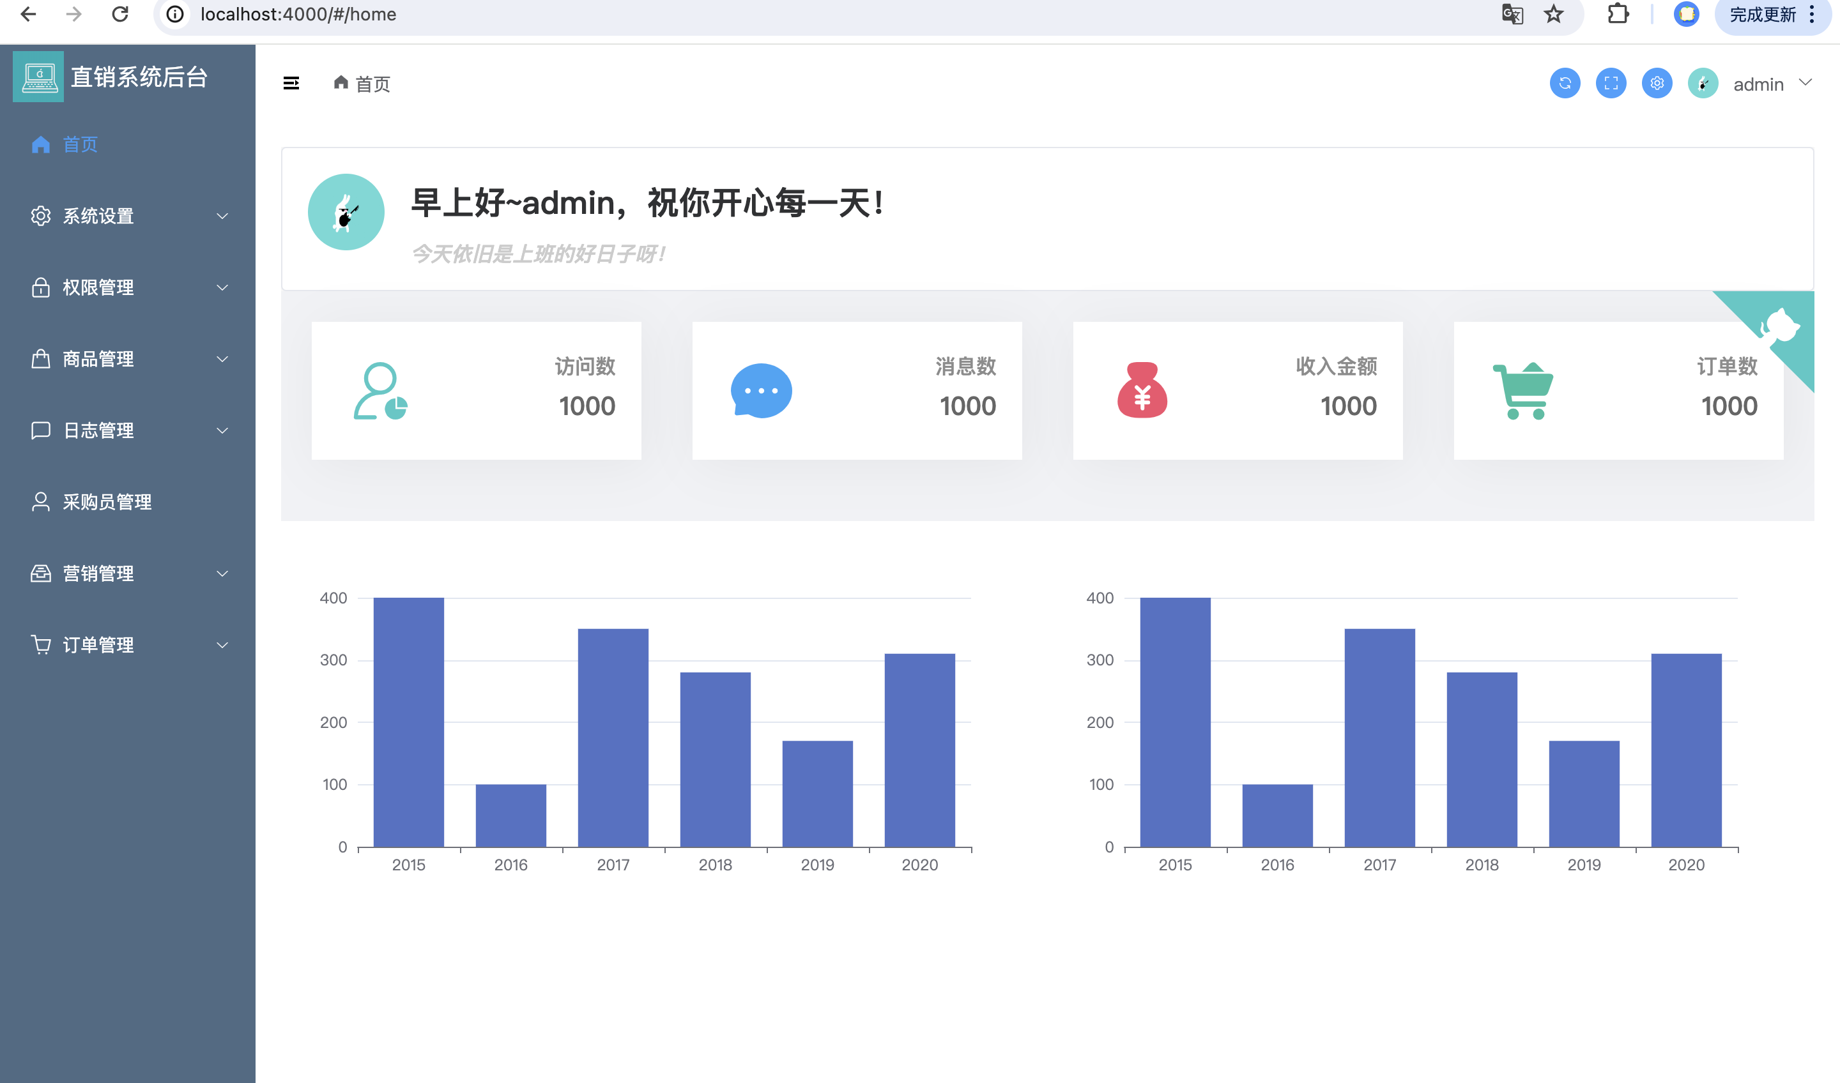Click the 首页 breadcrumb link
The height and width of the screenshot is (1083, 1840).
[x=372, y=85]
